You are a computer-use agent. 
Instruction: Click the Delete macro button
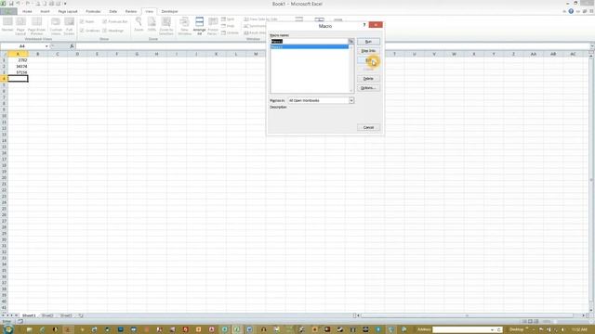pos(368,78)
